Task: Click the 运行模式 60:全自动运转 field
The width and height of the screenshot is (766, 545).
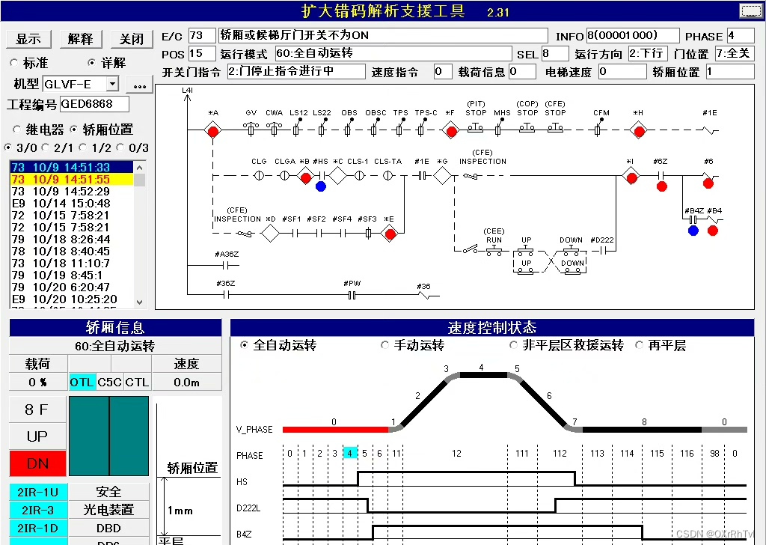Action: point(393,54)
